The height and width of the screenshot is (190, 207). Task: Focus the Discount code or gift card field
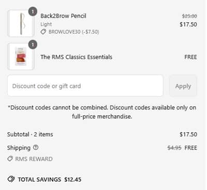(85, 86)
